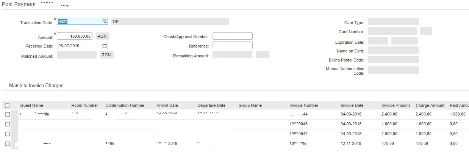Check the row for invoice ending 44
Image resolution: width=469 pixels, height=154 pixels.
[x=7, y=114]
